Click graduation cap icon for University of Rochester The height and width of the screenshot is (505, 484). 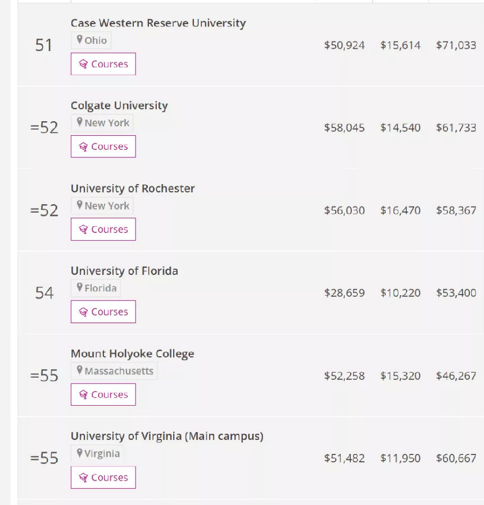click(84, 229)
